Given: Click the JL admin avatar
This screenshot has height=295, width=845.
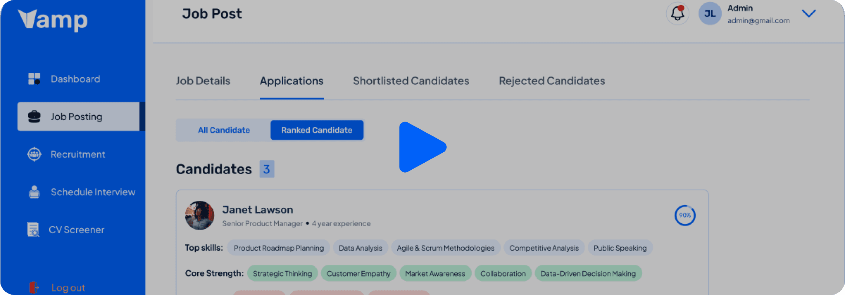Looking at the screenshot, I should click(710, 14).
